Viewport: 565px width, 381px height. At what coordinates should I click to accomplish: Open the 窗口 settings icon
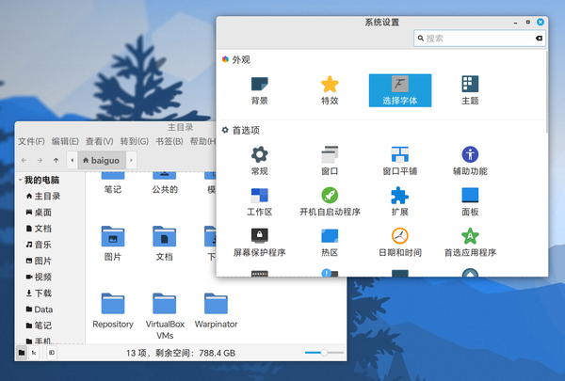330,161
